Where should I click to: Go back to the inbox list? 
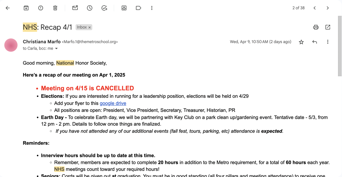[7, 8]
